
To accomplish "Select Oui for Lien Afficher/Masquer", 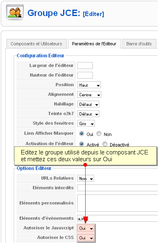I will coord(82,134).
